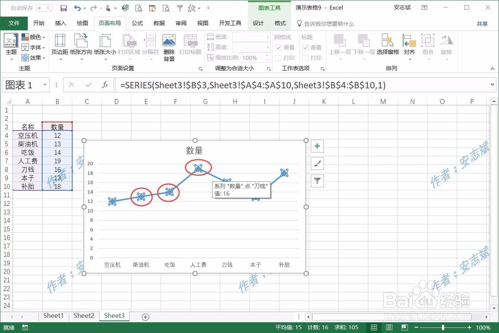Switch to Normal view icon in status bar
Screen dimensions: 499x333
374,328
